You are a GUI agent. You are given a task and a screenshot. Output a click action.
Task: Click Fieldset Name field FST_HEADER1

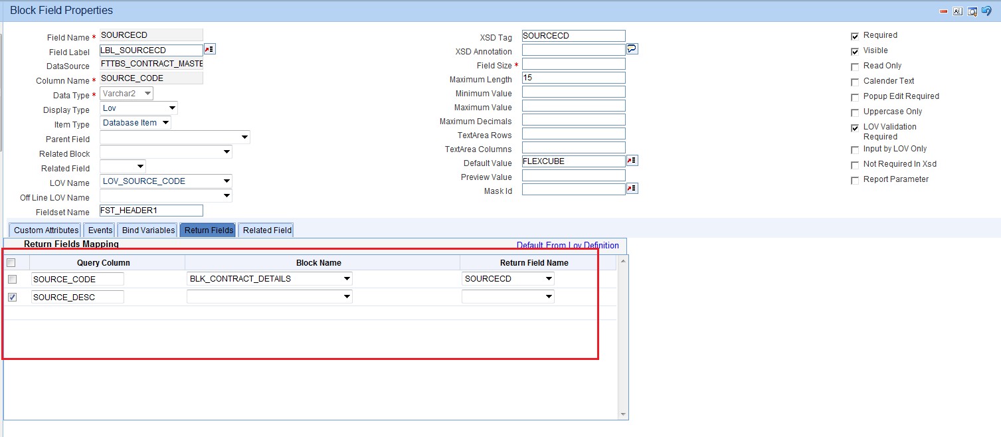coord(151,211)
